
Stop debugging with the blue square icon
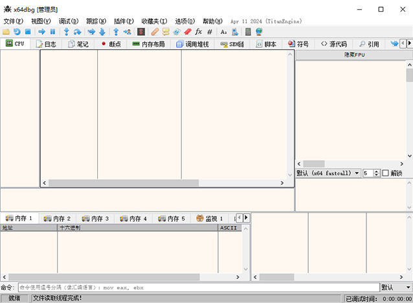(x=28, y=32)
